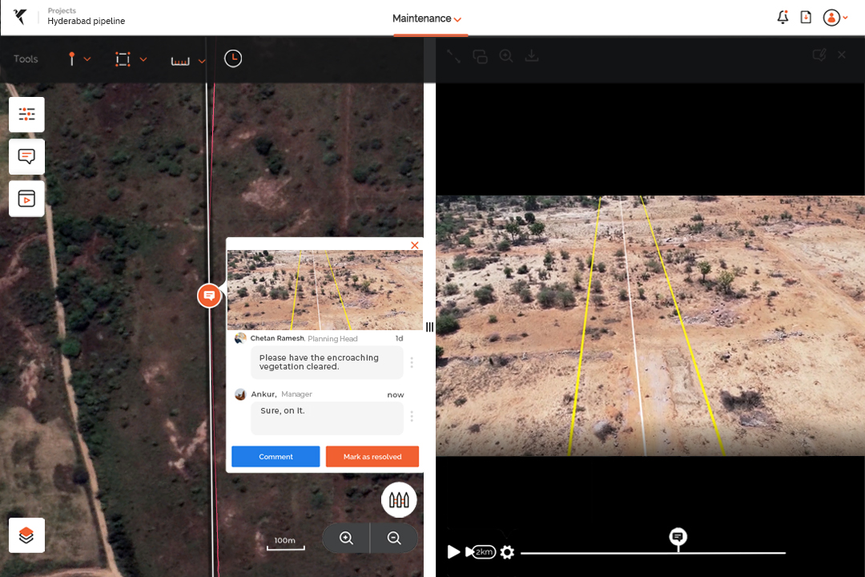Open the comments list panel
This screenshot has width=865, height=577.
(x=26, y=156)
